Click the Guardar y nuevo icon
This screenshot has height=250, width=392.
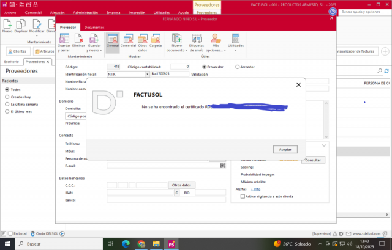click(x=94, y=39)
